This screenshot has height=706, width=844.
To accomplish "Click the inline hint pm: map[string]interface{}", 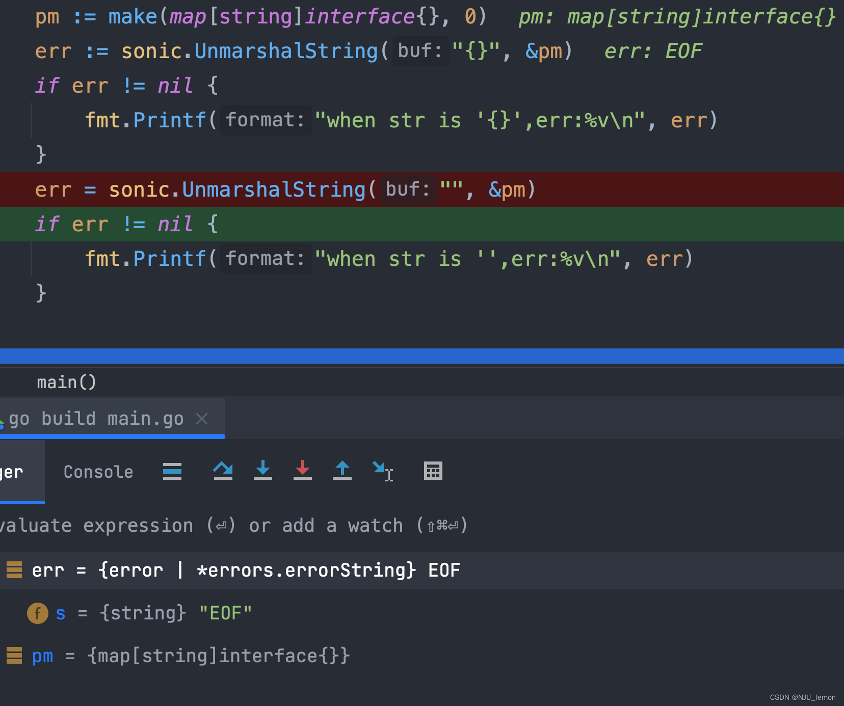I will 677,17.
